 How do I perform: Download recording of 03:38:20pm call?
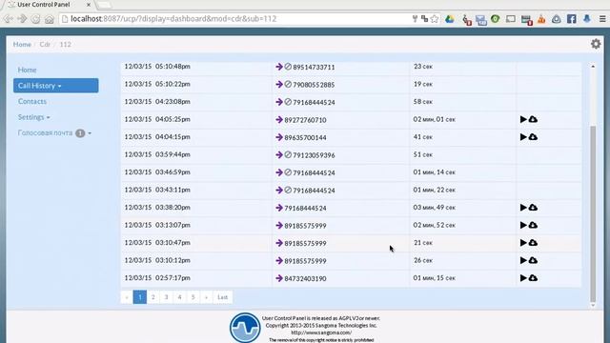533,208
